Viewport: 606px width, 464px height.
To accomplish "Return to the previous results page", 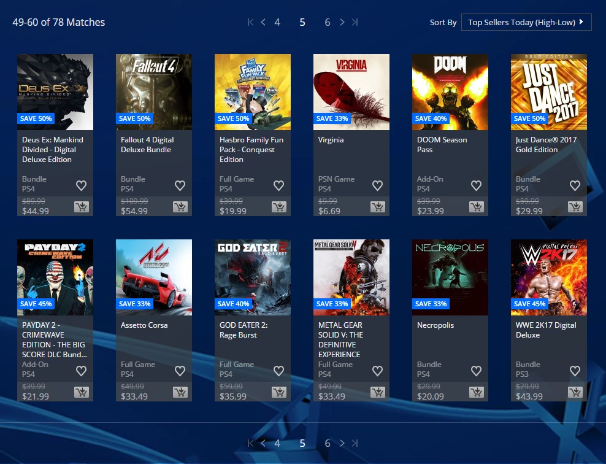I will pyautogui.click(x=263, y=21).
